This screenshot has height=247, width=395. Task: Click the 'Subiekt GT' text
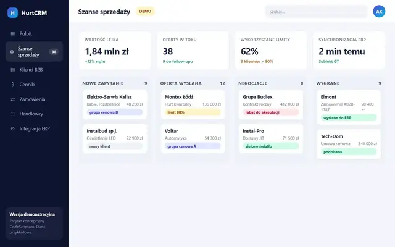329,62
